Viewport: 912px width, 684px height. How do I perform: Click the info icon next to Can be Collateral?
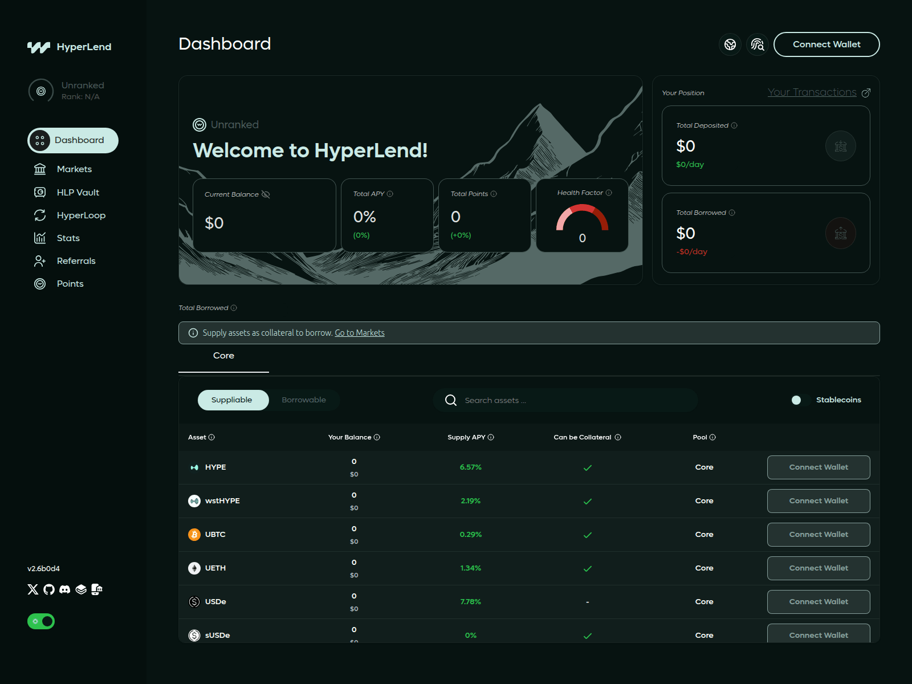(x=618, y=437)
